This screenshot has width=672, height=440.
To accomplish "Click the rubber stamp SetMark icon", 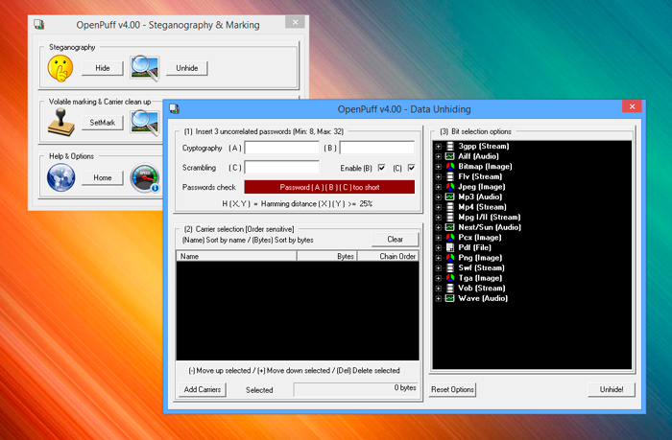I will tap(60, 123).
